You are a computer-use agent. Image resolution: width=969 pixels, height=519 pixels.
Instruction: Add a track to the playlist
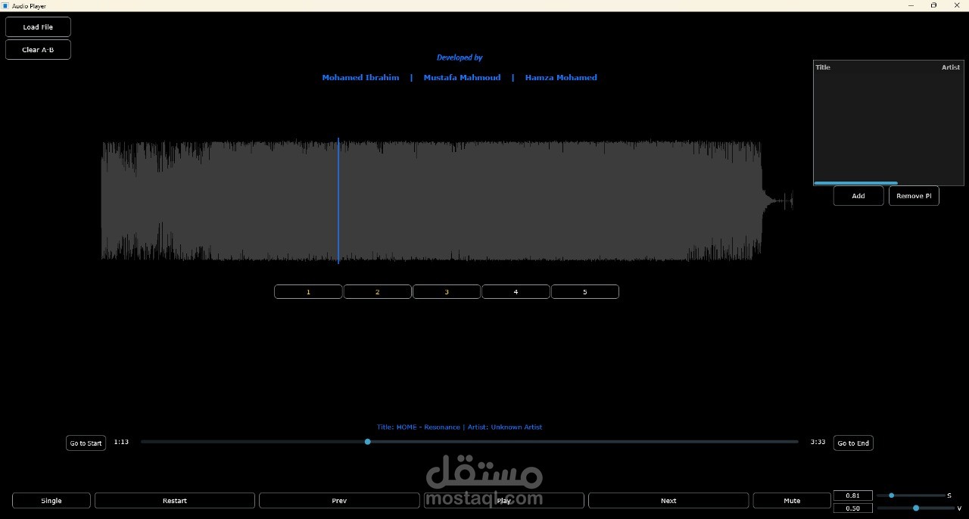tap(858, 195)
